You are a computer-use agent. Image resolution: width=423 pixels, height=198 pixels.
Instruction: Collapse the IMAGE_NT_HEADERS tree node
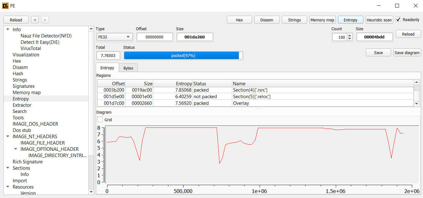pyautogui.click(x=8, y=137)
